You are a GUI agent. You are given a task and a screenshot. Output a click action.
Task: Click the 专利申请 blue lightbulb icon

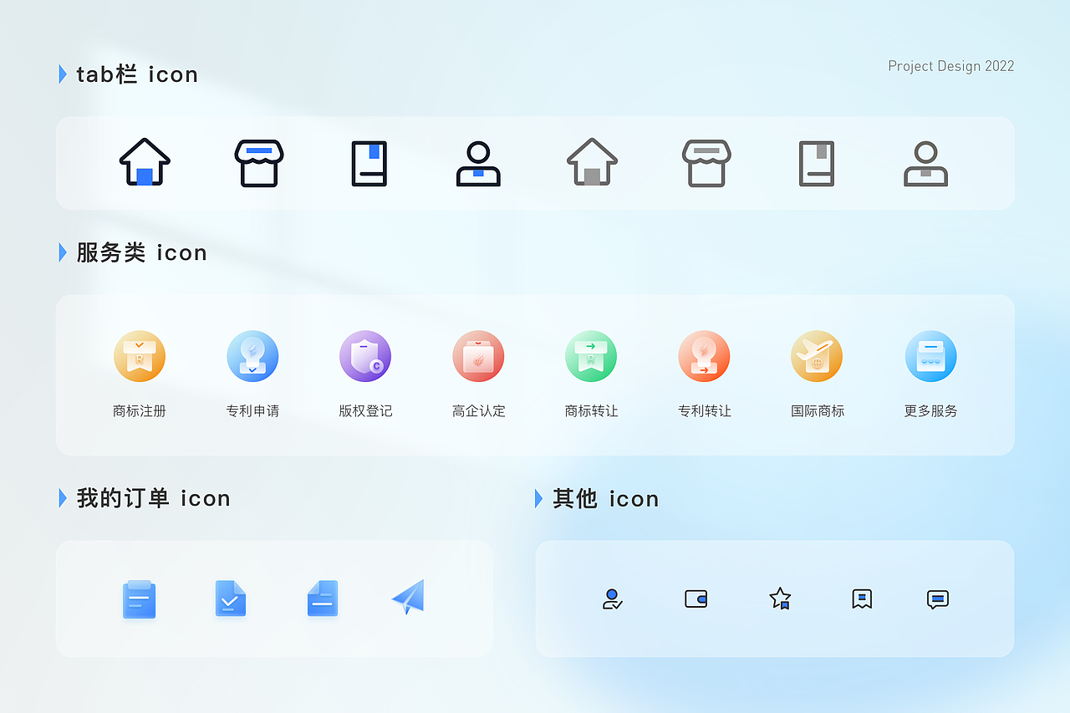pos(252,356)
